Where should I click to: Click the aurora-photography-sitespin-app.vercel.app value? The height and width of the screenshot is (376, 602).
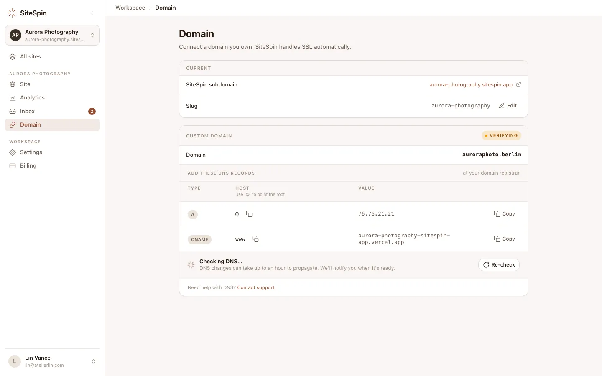click(x=404, y=239)
